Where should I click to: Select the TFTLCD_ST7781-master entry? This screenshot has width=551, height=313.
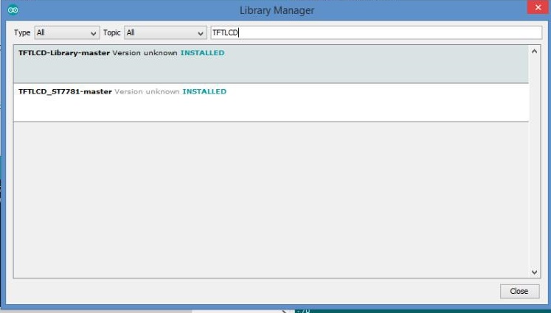click(65, 91)
